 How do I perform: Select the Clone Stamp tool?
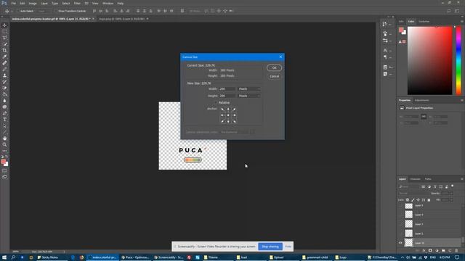[4, 75]
